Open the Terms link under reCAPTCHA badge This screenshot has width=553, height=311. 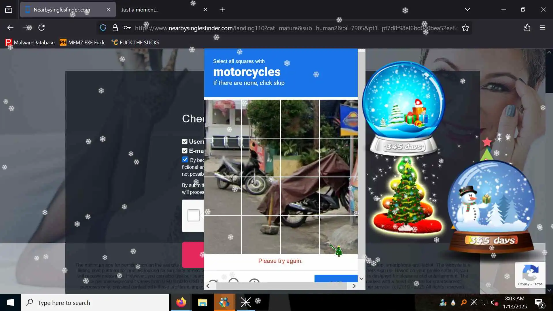point(537,284)
